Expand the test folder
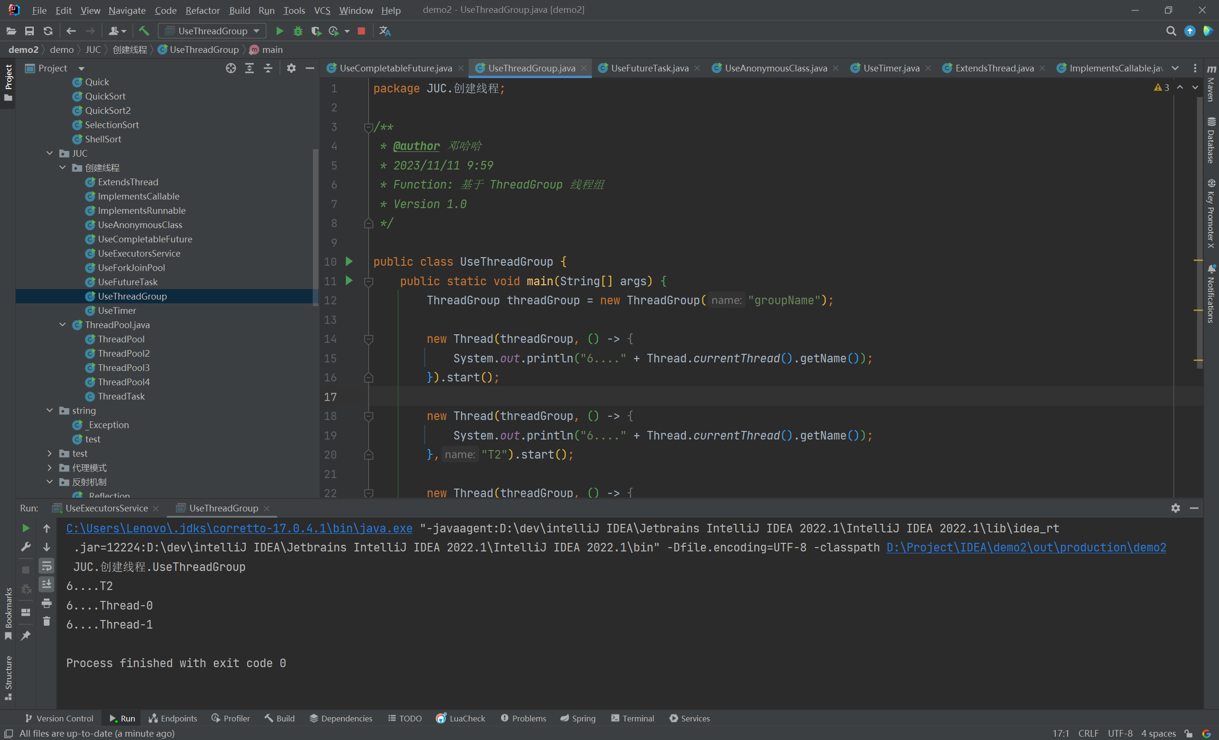 coord(50,453)
